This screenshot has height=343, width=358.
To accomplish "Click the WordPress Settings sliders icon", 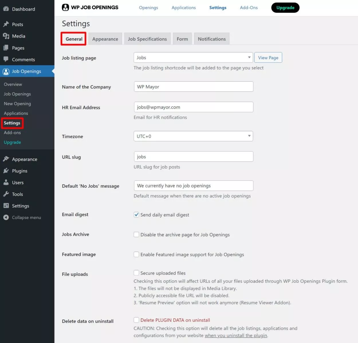I will (6, 206).
